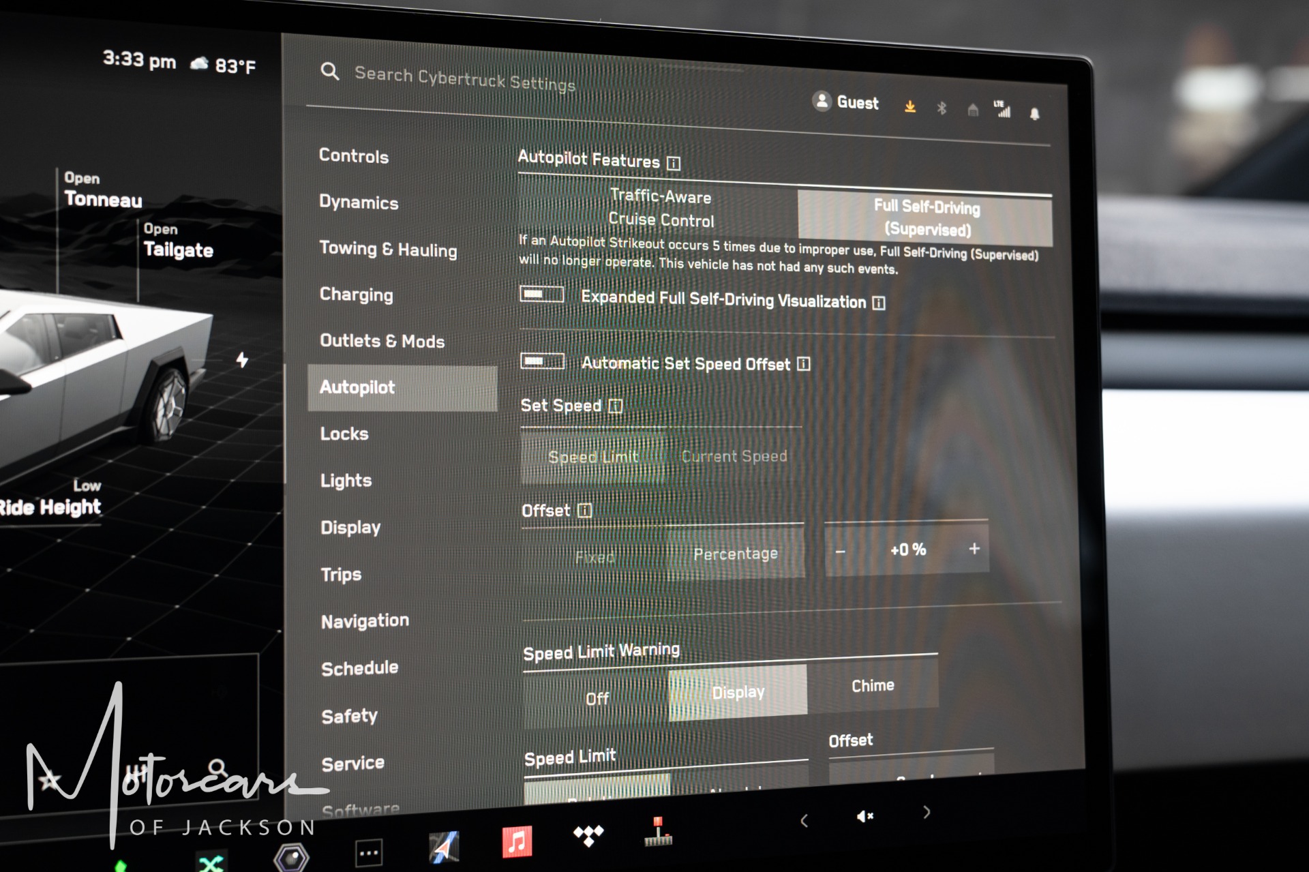Tap Open Tailgate button
Image resolution: width=1309 pixels, height=872 pixels.
click(178, 240)
